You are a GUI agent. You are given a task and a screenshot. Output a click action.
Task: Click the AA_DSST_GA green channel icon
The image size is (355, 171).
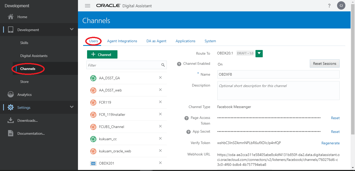[x=93, y=78]
